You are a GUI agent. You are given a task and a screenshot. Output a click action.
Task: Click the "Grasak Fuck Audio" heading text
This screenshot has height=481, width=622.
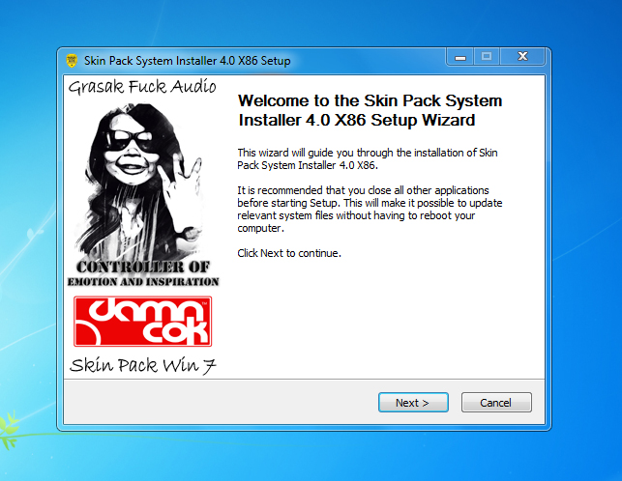tap(142, 86)
